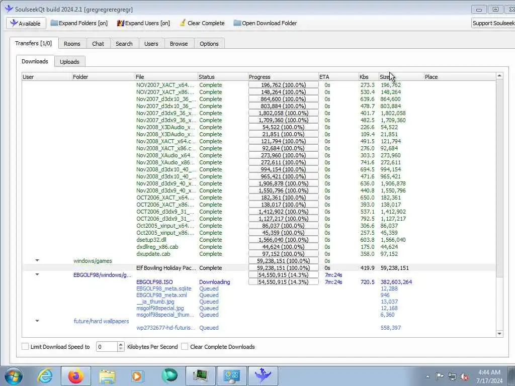515x386 pixels.
Task: Sort by Place column header
Action: (460, 77)
